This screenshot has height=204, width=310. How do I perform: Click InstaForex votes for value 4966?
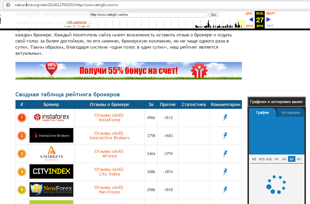(151, 118)
